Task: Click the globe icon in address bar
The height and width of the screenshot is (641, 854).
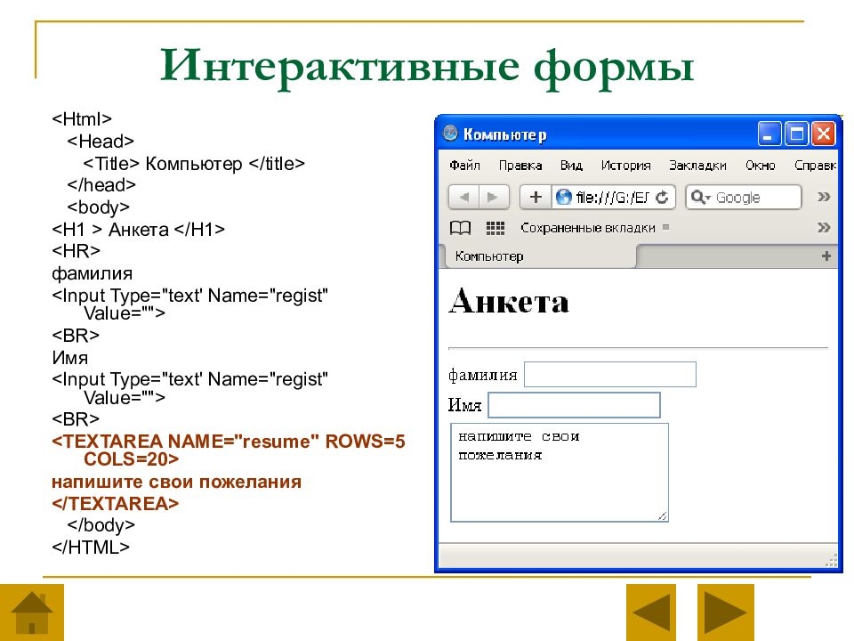Action: (564, 197)
